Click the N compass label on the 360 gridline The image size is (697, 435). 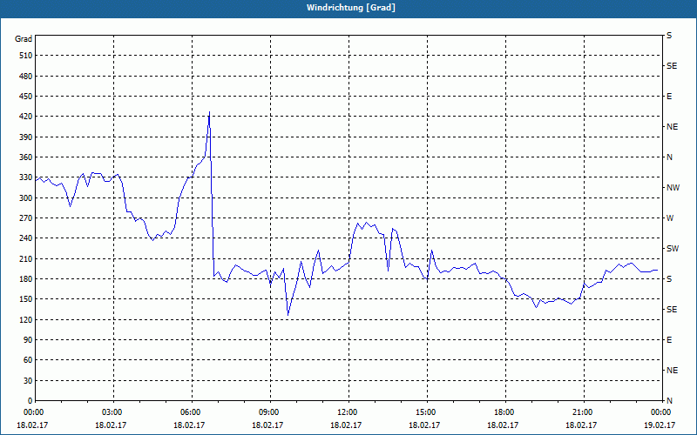pos(670,157)
